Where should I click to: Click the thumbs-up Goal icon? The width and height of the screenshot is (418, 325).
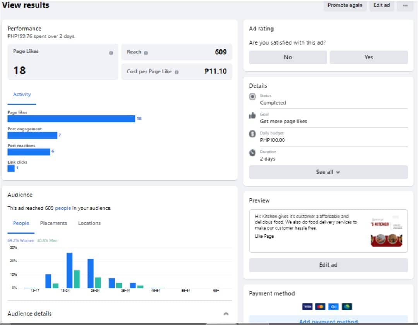[x=252, y=115]
